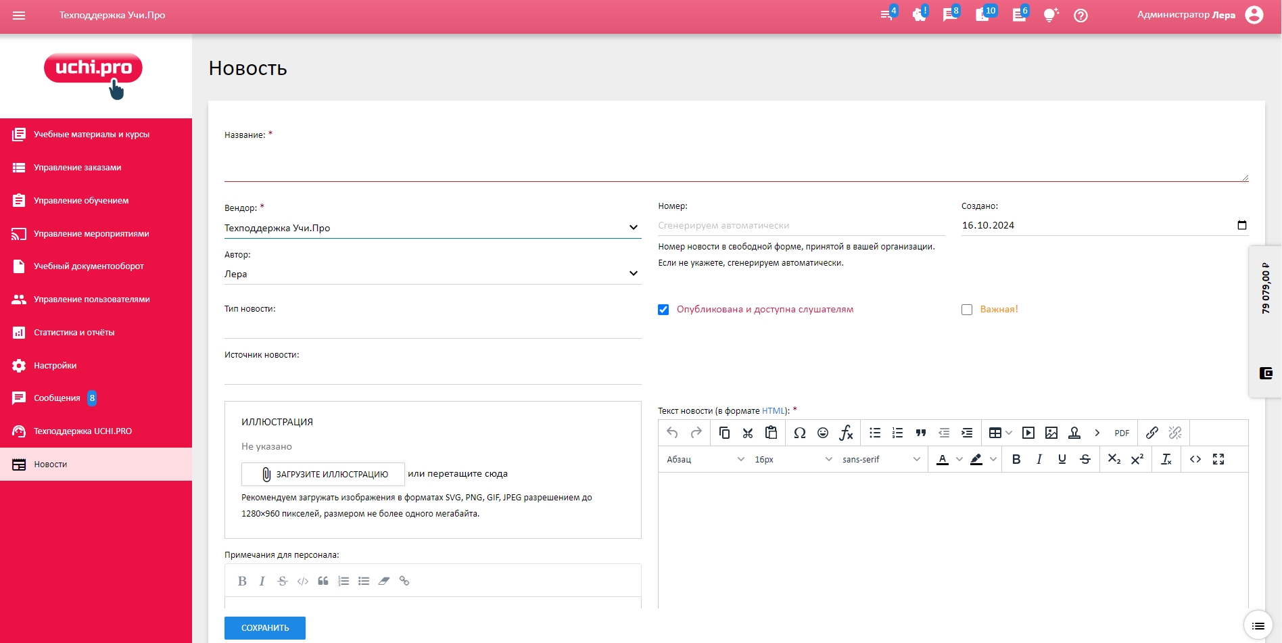Insert a blockquote in news text editor
The height and width of the screenshot is (643, 1282).
tap(921, 433)
